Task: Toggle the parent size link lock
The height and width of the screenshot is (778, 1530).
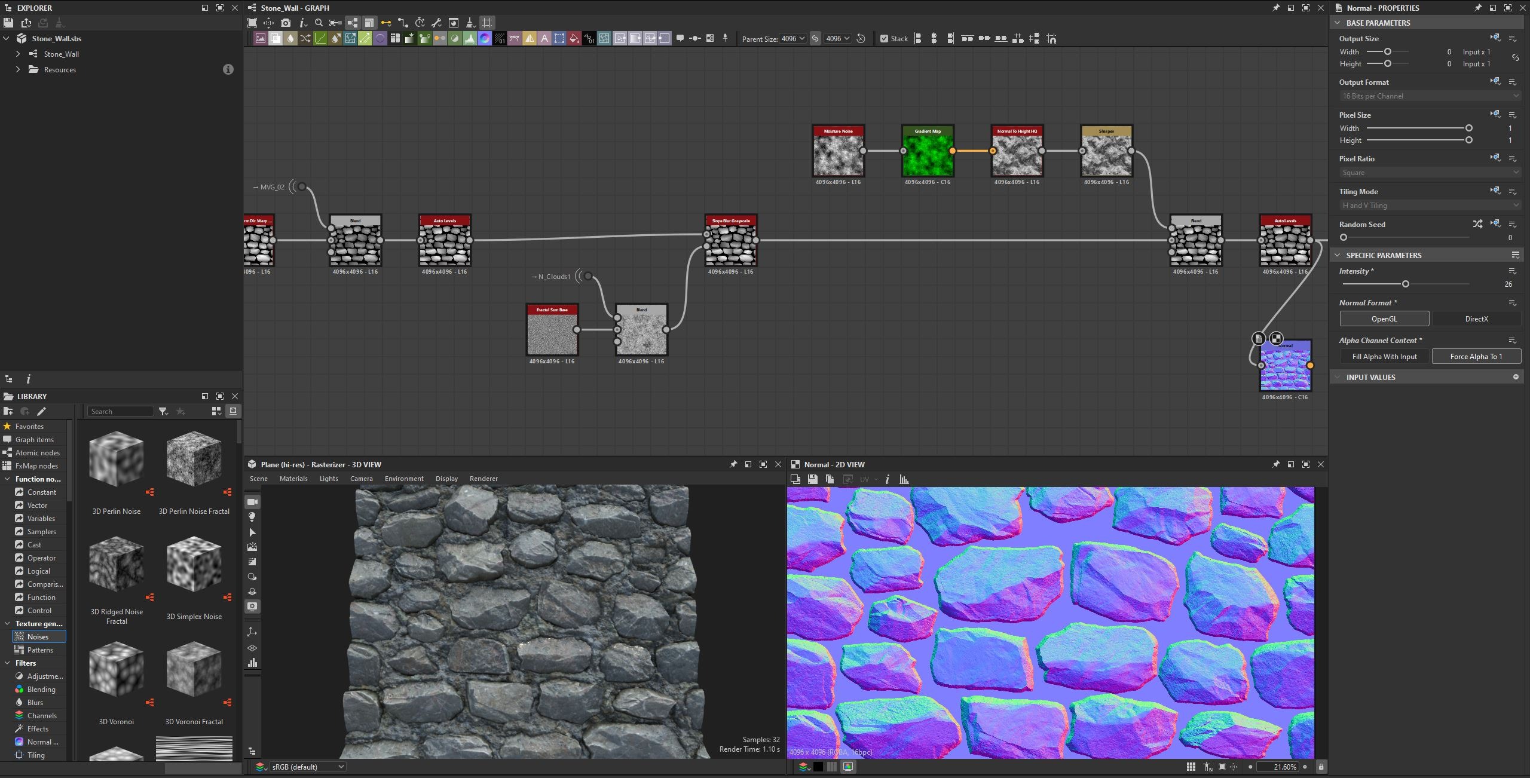Action: coord(815,38)
